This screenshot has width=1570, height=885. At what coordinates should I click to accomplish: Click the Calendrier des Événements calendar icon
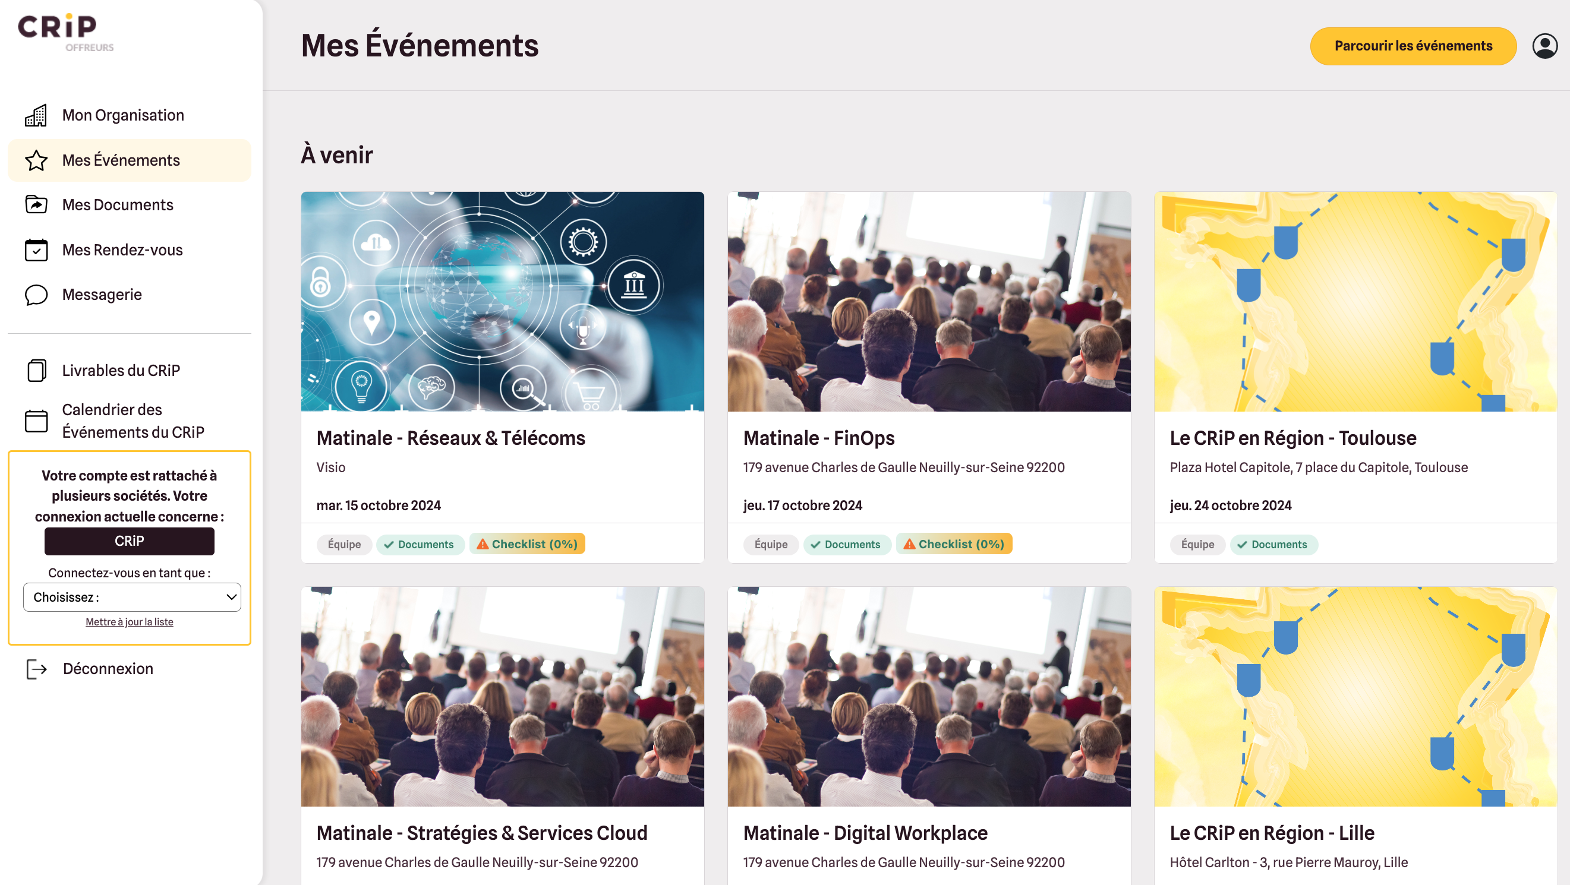36,421
